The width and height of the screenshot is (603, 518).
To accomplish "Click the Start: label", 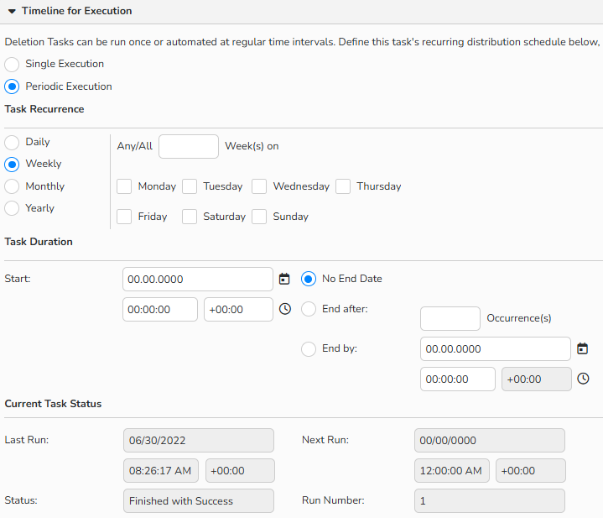I will click(x=18, y=279).
